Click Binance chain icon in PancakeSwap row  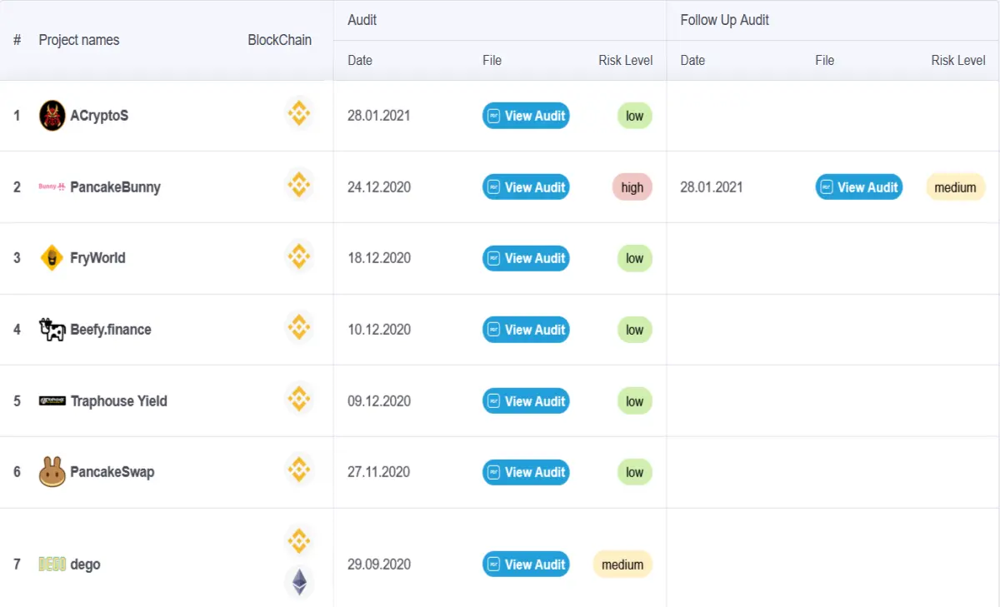(x=298, y=469)
